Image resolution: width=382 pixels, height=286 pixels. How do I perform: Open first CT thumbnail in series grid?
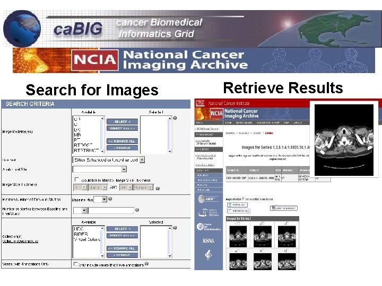[238, 236]
